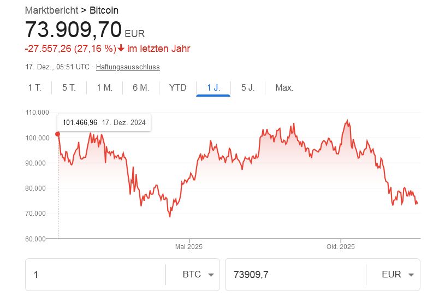Open the EUR currency dropdown
433x296 pixels.
click(398, 275)
